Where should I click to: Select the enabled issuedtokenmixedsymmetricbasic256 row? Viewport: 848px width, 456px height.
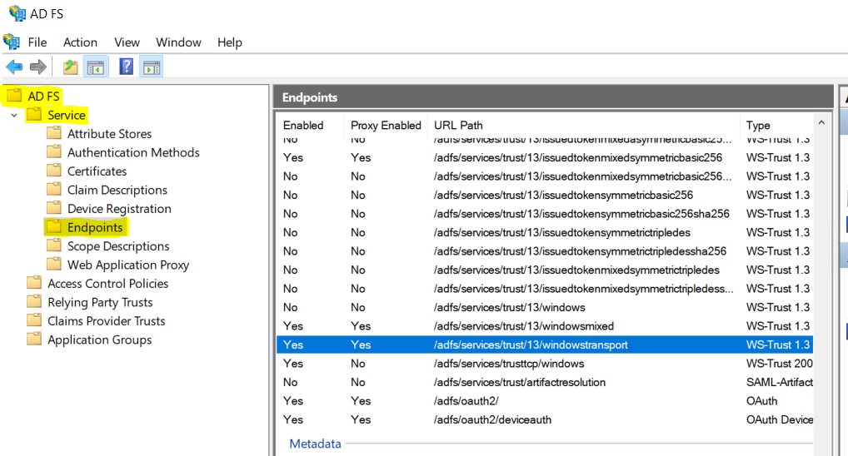(x=545, y=157)
